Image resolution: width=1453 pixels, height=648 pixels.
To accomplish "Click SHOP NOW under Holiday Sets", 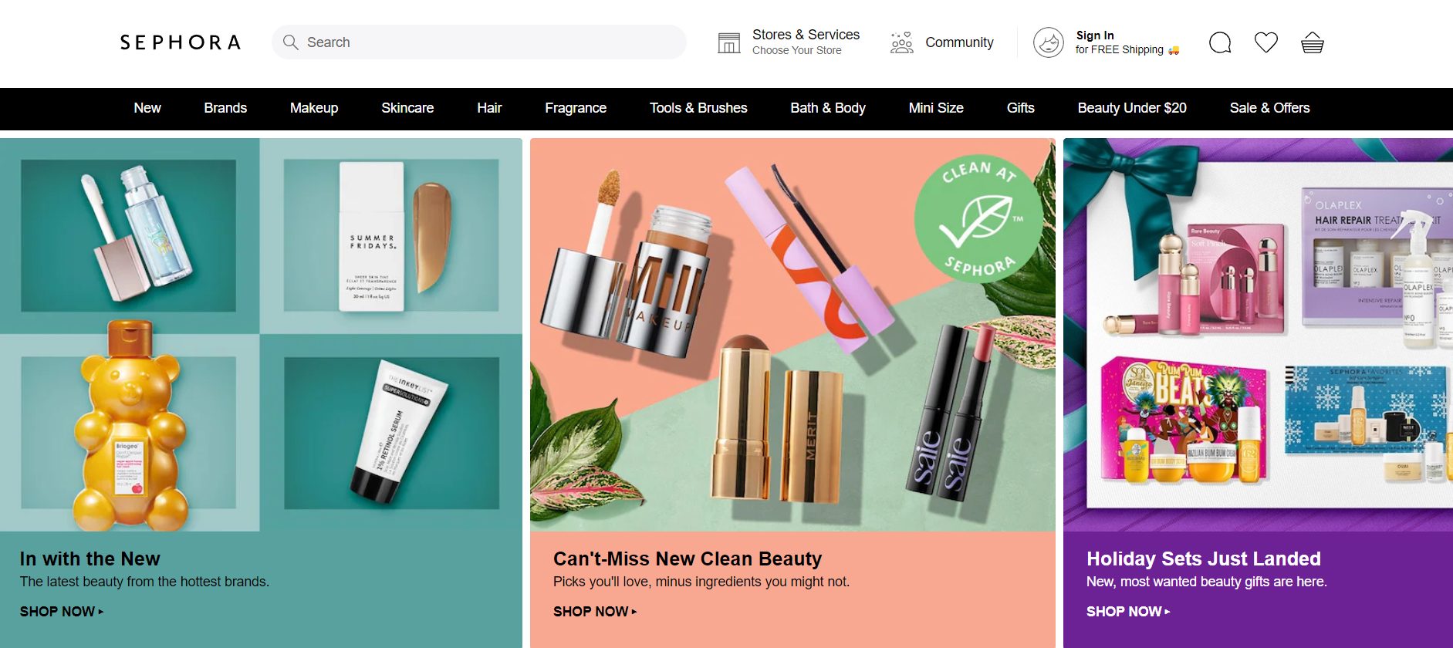I will (x=1128, y=612).
